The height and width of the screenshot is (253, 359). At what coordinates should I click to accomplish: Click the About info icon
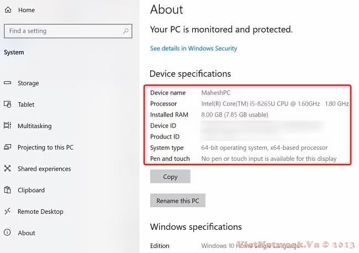(8, 233)
